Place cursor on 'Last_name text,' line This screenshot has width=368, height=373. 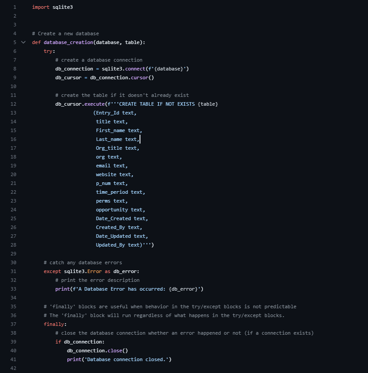[118, 139]
